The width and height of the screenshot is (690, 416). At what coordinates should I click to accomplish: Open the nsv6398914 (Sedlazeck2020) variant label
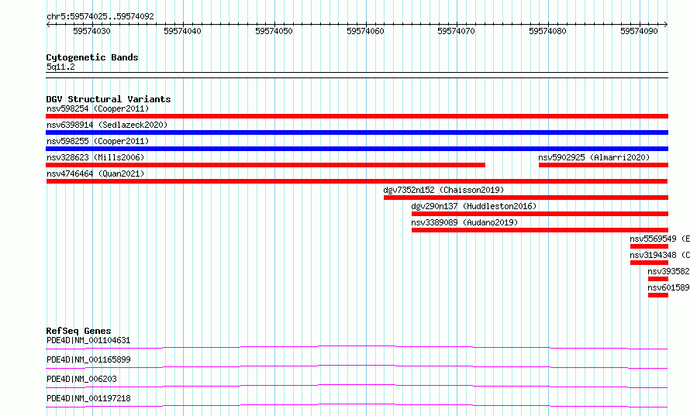point(107,125)
